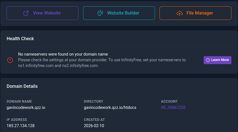
Task: Launch the File Manager
Action: tap(195, 13)
